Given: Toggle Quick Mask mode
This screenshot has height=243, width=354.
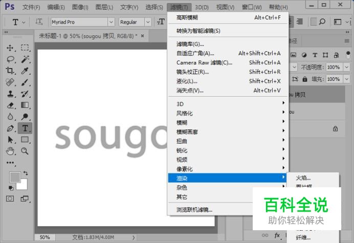Looking at the screenshot, I should click(10, 198).
